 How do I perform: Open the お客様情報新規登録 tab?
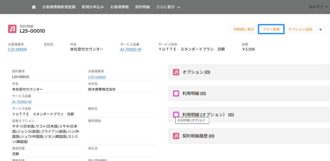click(59, 7)
